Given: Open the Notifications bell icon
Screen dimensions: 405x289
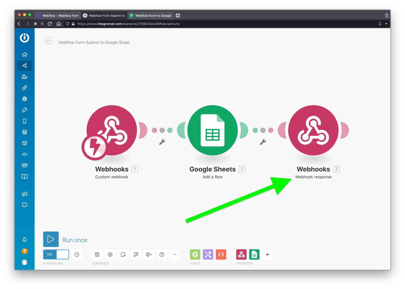Looking at the screenshot, I should 25,240.
